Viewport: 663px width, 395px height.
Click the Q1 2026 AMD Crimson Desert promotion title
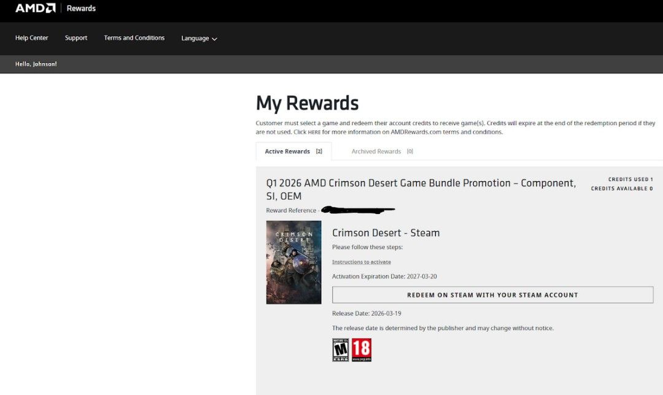[x=421, y=190]
